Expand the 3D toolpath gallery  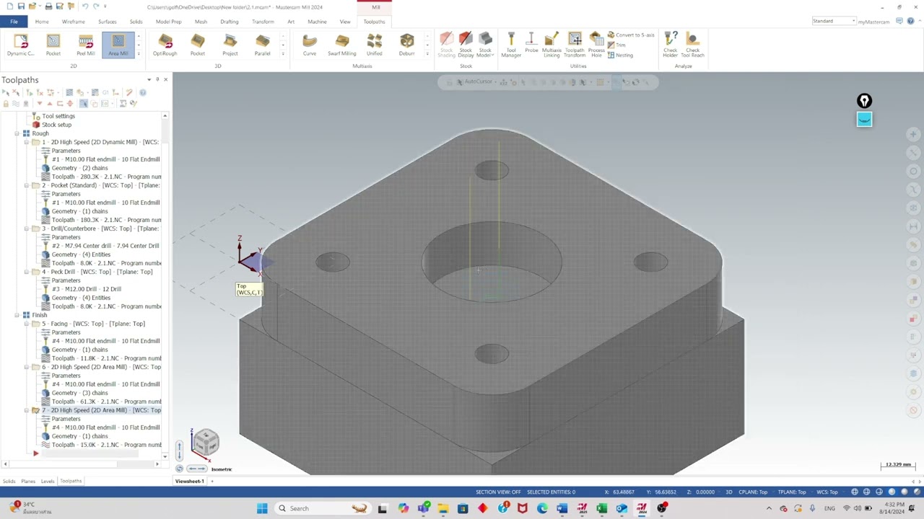(282, 54)
